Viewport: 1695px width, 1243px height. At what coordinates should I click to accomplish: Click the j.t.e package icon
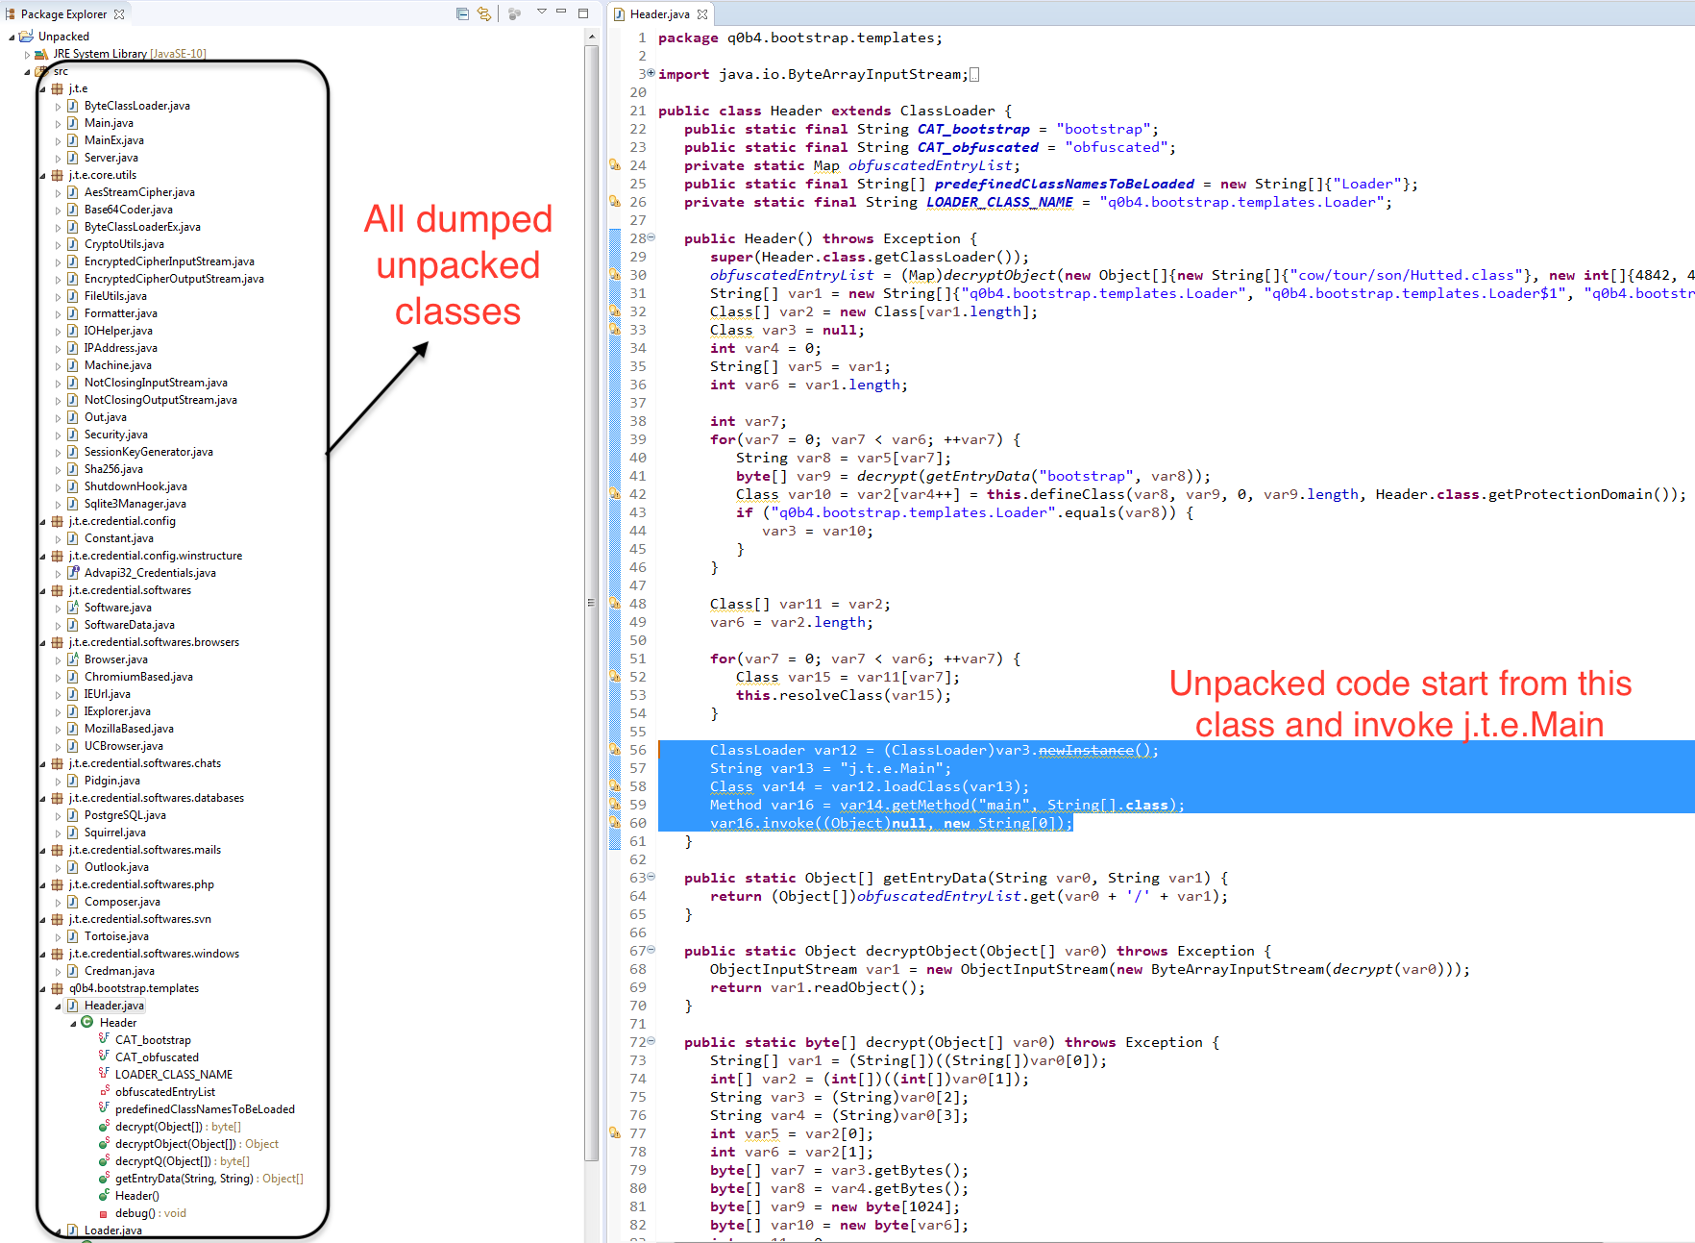pos(57,88)
